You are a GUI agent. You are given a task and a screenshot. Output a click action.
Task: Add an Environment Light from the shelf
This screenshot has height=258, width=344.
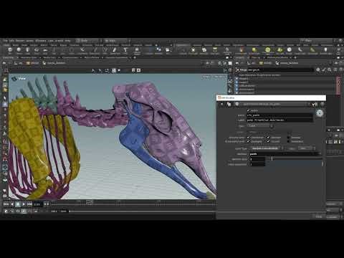point(267,50)
